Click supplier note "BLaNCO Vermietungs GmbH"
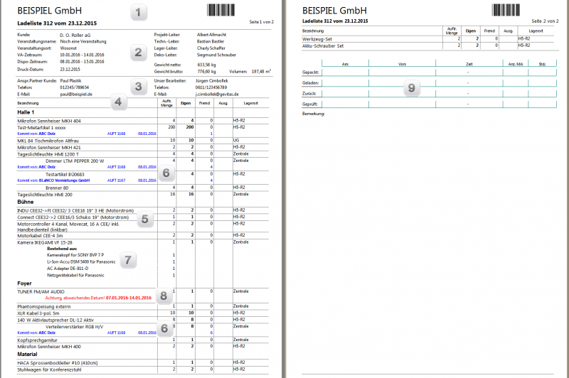Viewport: 569px width, 378px height. tap(64, 180)
